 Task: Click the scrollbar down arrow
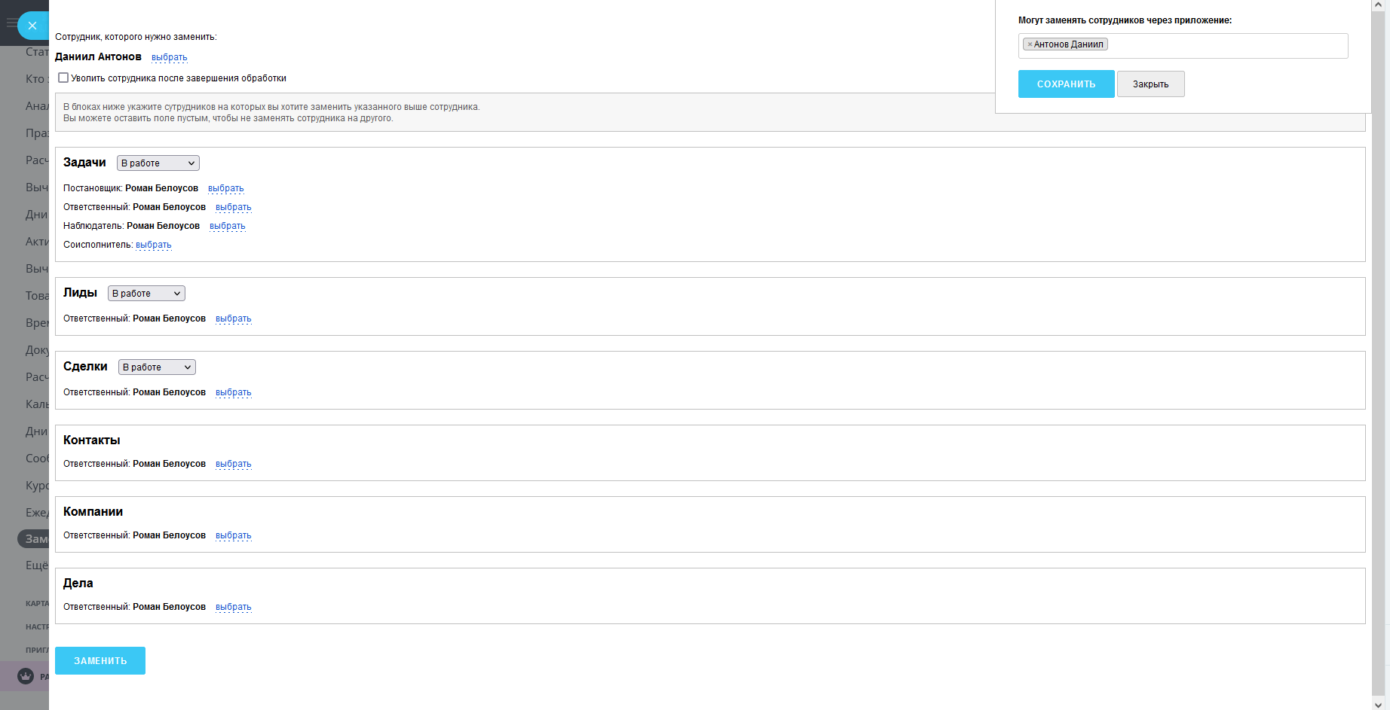pos(1379,705)
